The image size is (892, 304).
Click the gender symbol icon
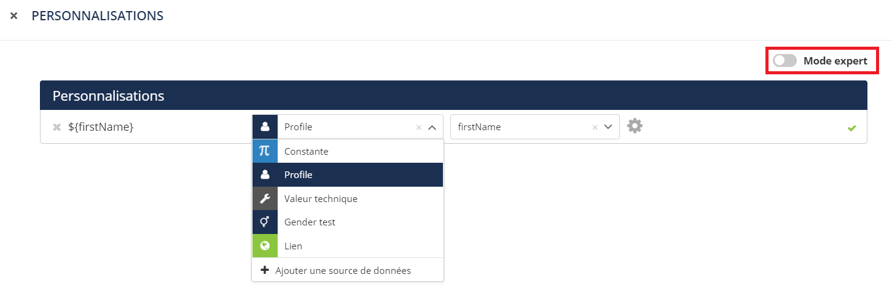(265, 222)
